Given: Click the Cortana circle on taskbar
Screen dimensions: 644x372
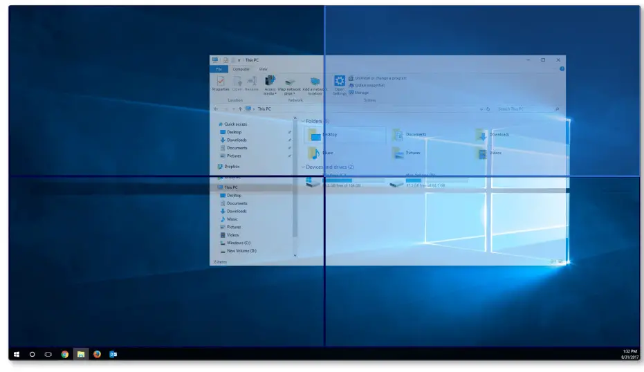Looking at the screenshot, I should (x=32, y=354).
